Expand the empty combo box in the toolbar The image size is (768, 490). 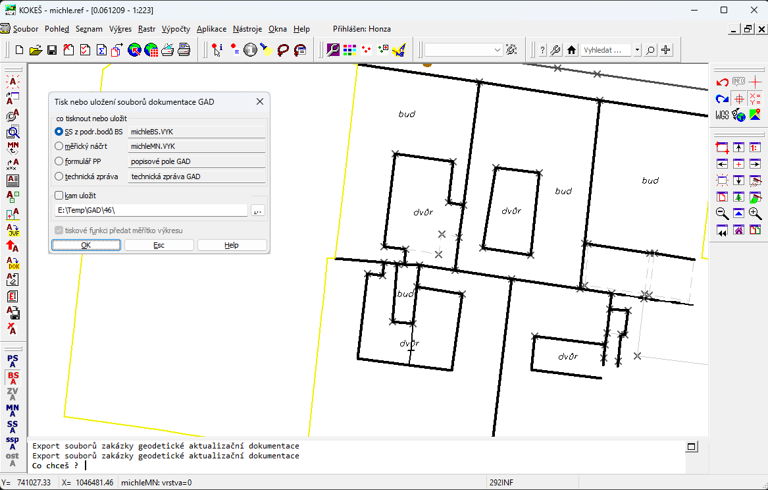pyautogui.click(x=498, y=50)
